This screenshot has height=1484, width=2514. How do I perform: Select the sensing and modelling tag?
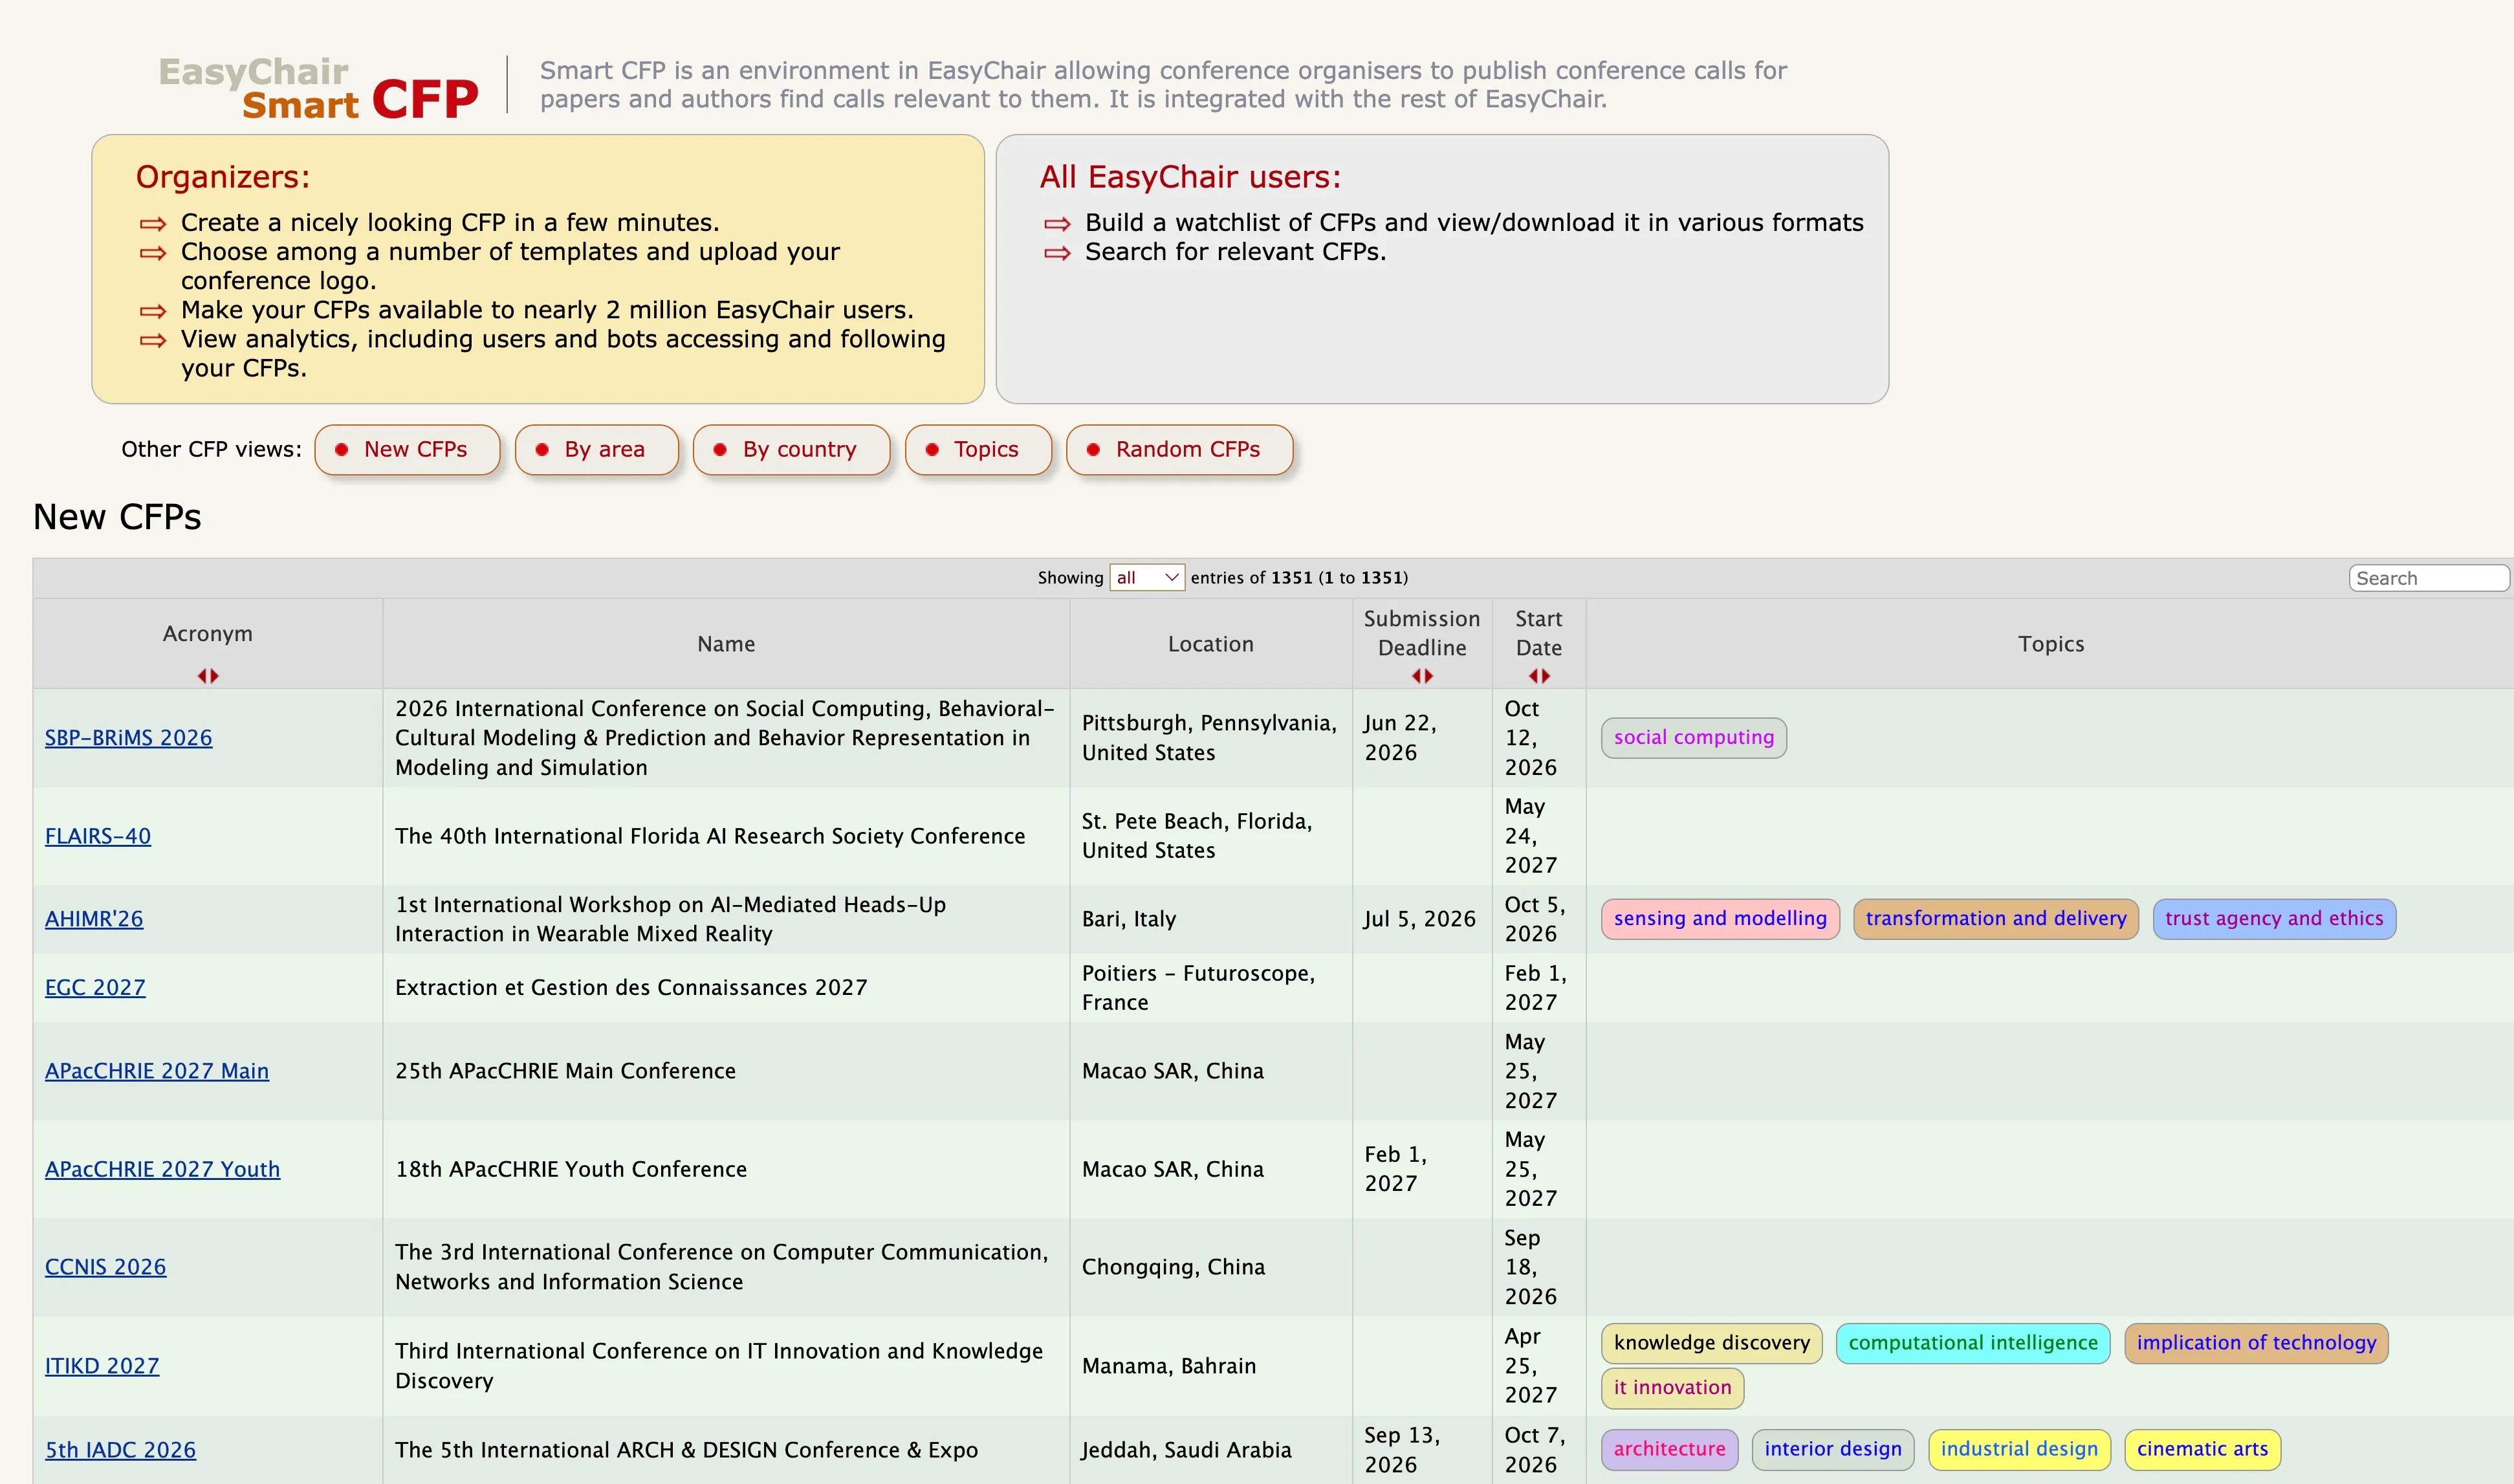pos(1720,919)
